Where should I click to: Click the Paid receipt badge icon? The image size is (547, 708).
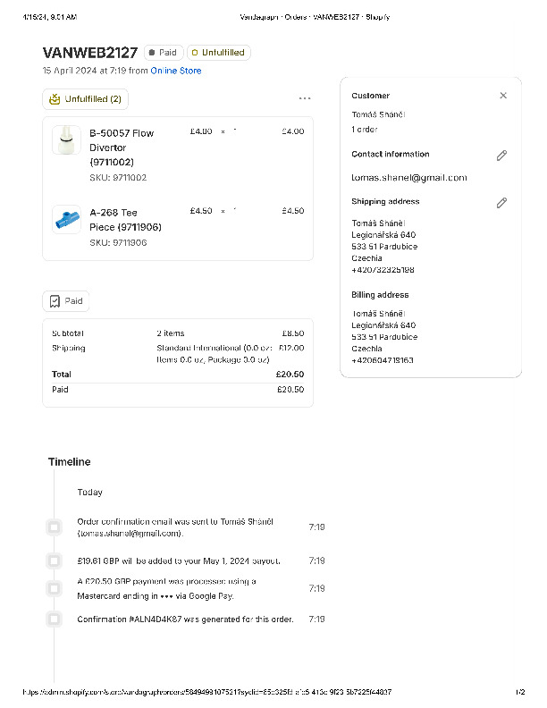coord(55,301)
